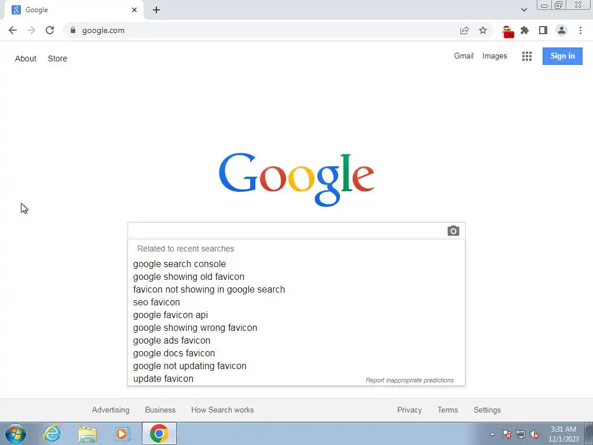Open Google Images link
Screen dimensions: 593x445
[x=495, y=56]
